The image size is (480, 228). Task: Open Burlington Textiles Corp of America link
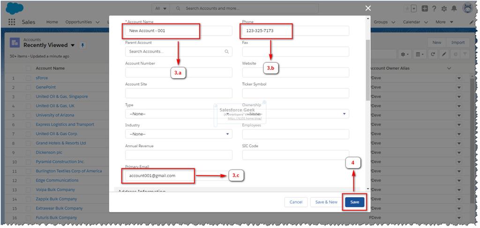point(68,171)
